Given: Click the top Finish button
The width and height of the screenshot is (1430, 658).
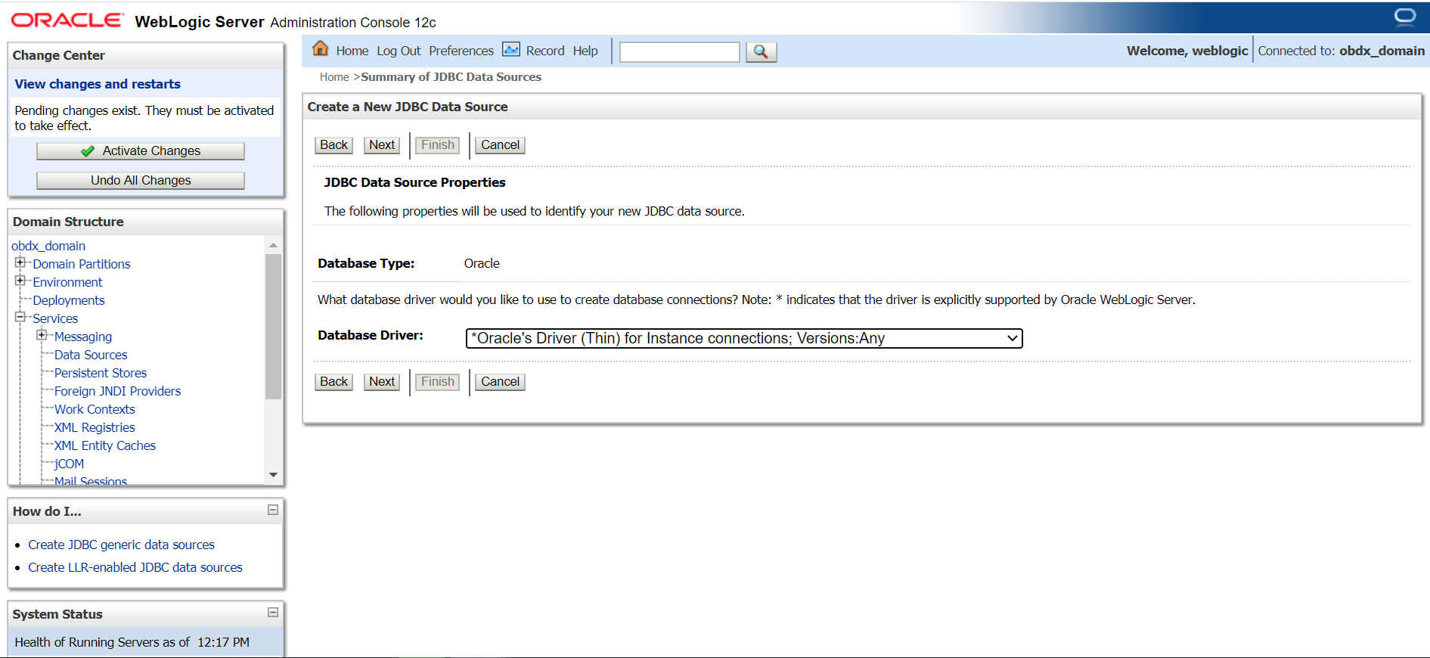Looking at the screenshot, I should point(438,145).
